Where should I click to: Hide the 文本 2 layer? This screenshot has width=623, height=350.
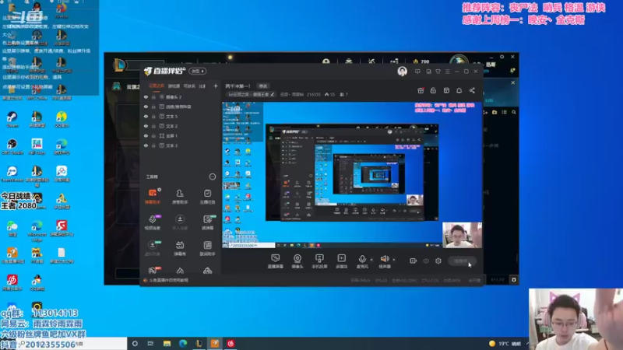click(146, 126)
